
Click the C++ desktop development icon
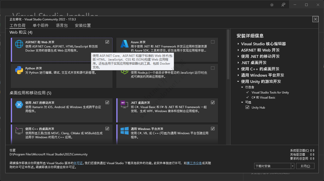coord(19,131)
